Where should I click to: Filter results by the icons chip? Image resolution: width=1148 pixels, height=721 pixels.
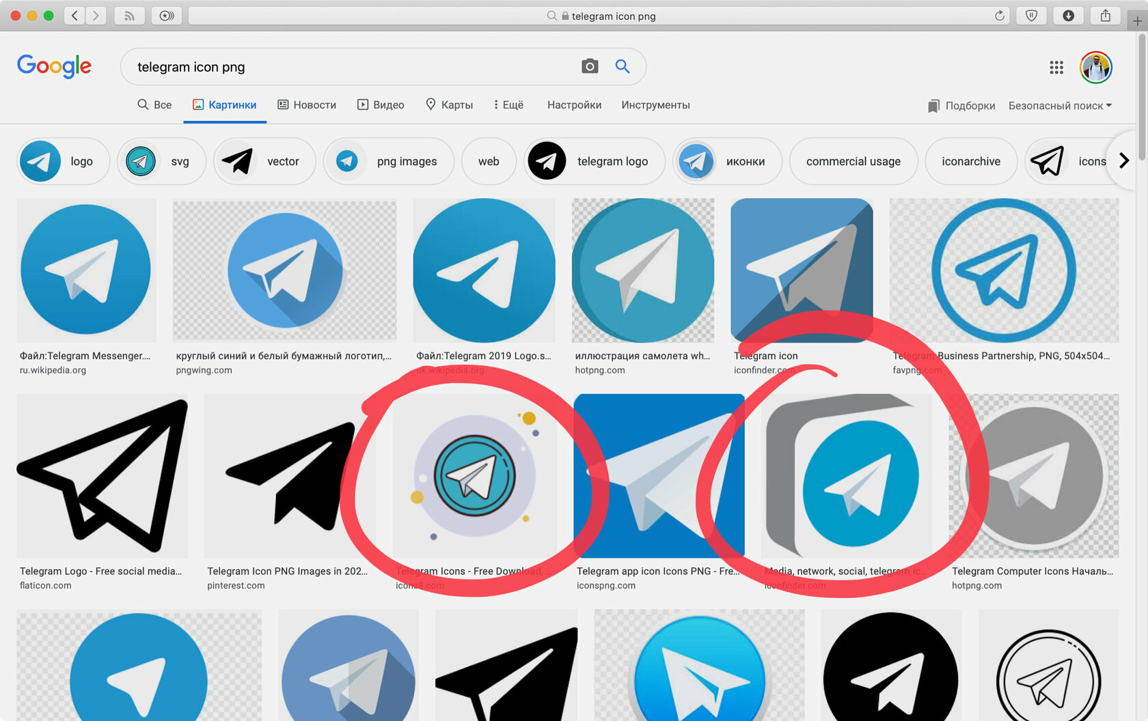[1068, 161]
